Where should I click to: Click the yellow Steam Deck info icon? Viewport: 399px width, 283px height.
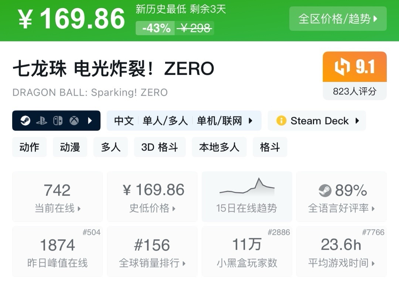281,121
